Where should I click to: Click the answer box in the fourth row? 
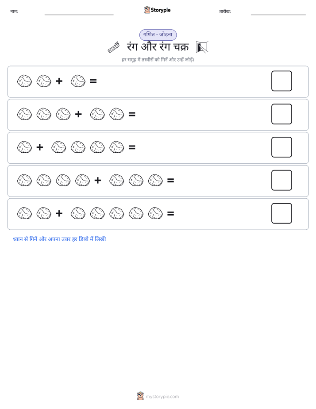pyautogui.click(x=281, y=180)
